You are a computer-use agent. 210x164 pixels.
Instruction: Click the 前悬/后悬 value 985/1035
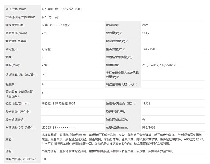click(x=149, y=127)
